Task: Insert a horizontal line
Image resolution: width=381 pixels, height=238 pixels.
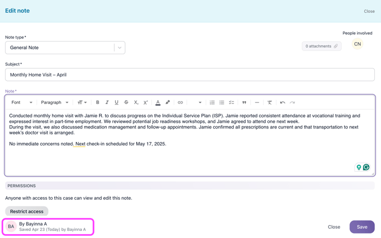Action: [x=257, y=102]
